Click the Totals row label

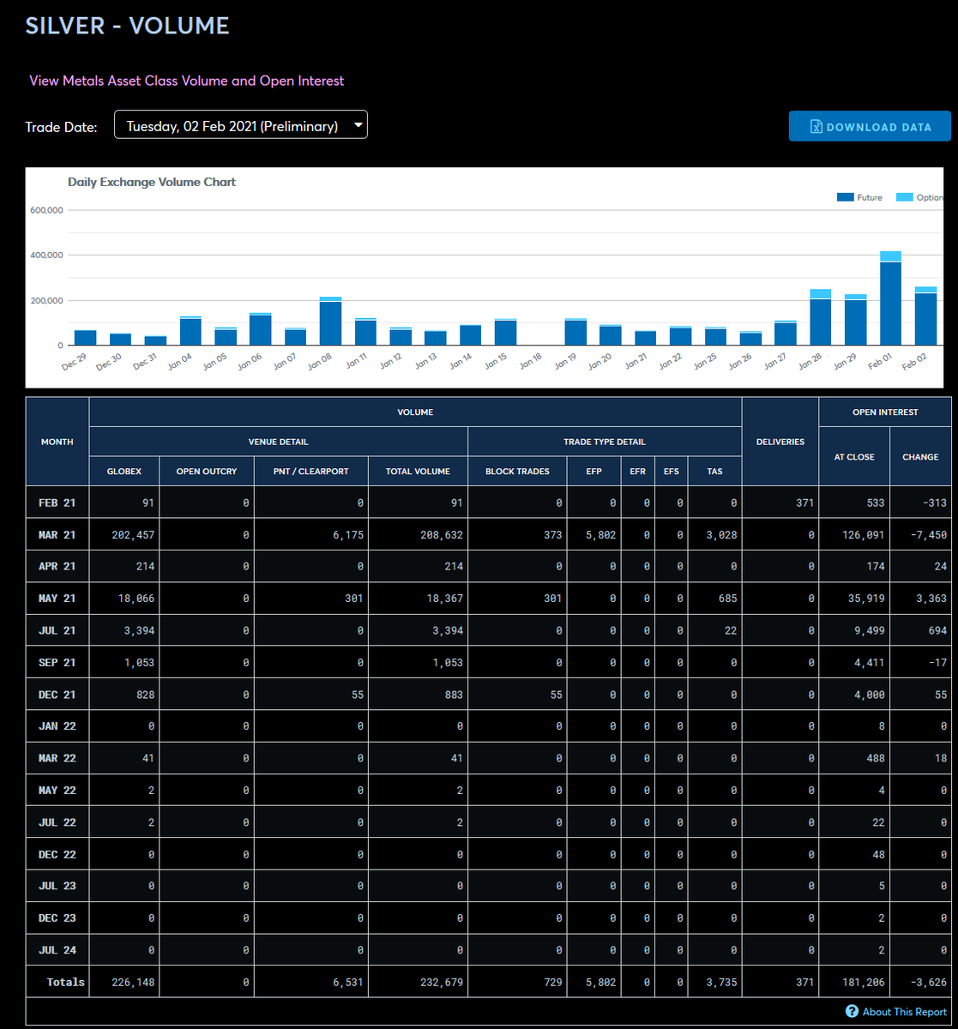(66, 982)
